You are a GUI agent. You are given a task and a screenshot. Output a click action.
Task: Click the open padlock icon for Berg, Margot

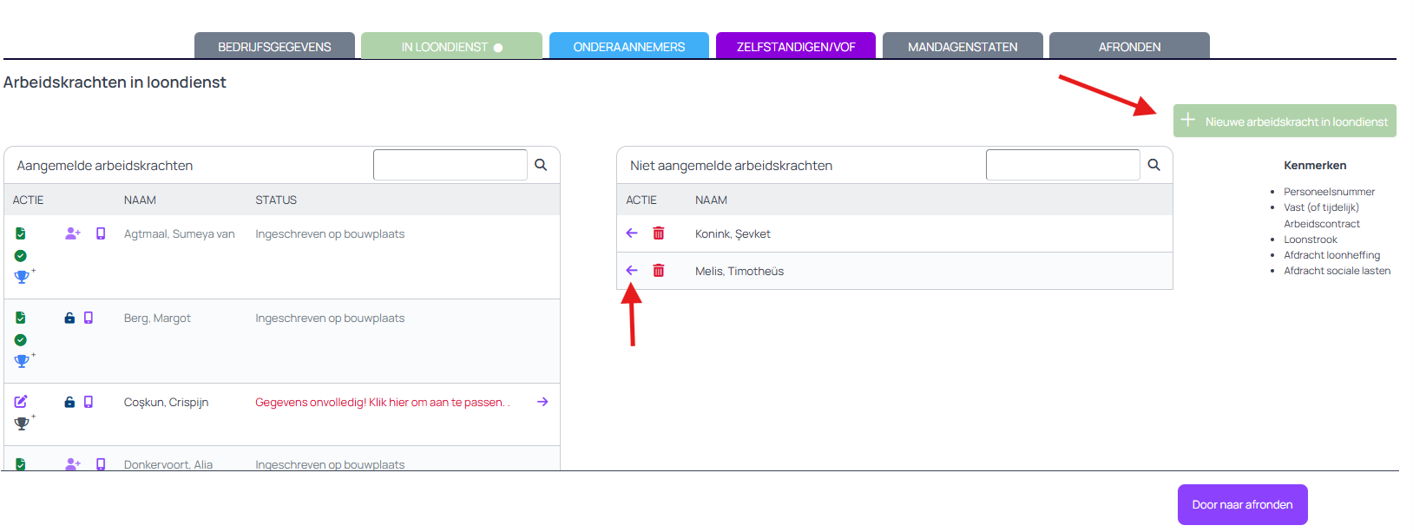pyautogui.click(x=69, y=319)
